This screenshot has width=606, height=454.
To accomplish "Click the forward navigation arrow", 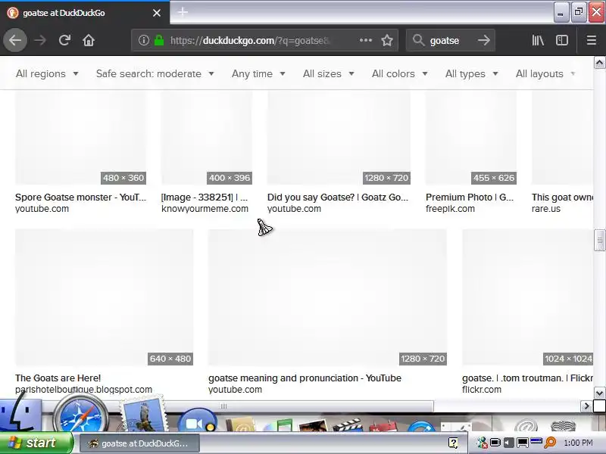I will (40, 40).
